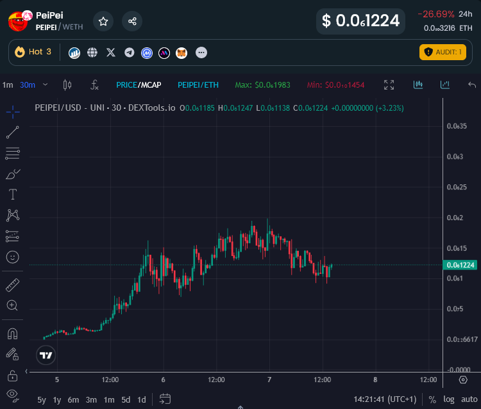Open the Telegram channel icon
The height and width of the screenshot is (409, 481).
129,52
